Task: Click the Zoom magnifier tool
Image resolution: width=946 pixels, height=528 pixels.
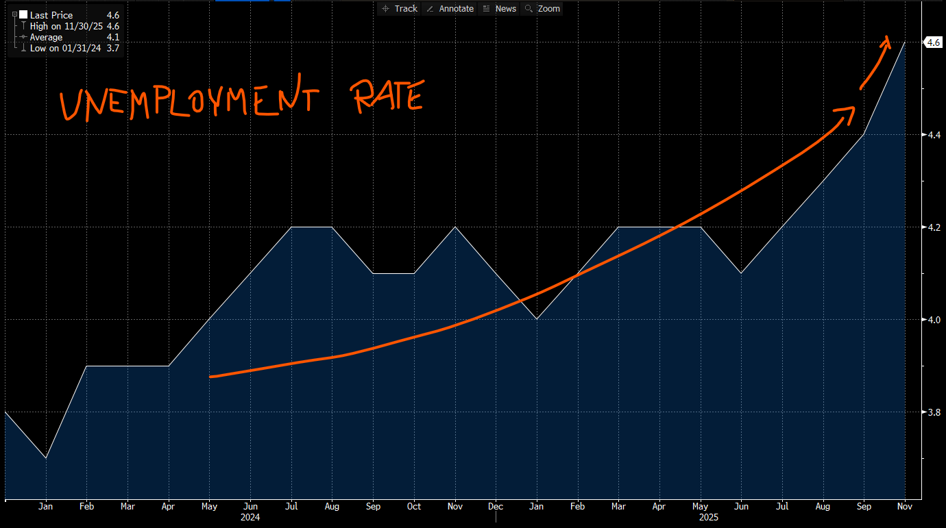Action: coord(542,9)
